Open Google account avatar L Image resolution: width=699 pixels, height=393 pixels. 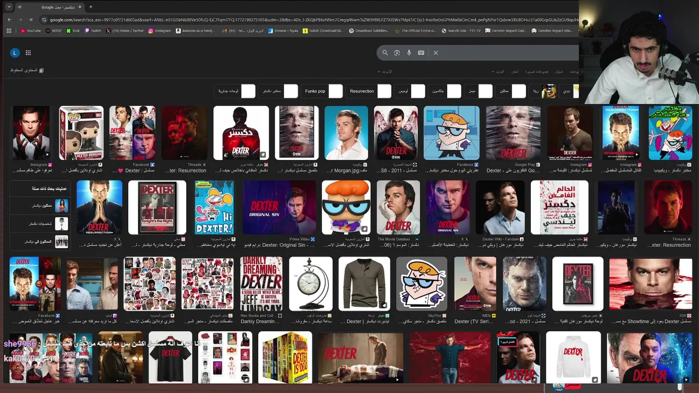(15, 52)
